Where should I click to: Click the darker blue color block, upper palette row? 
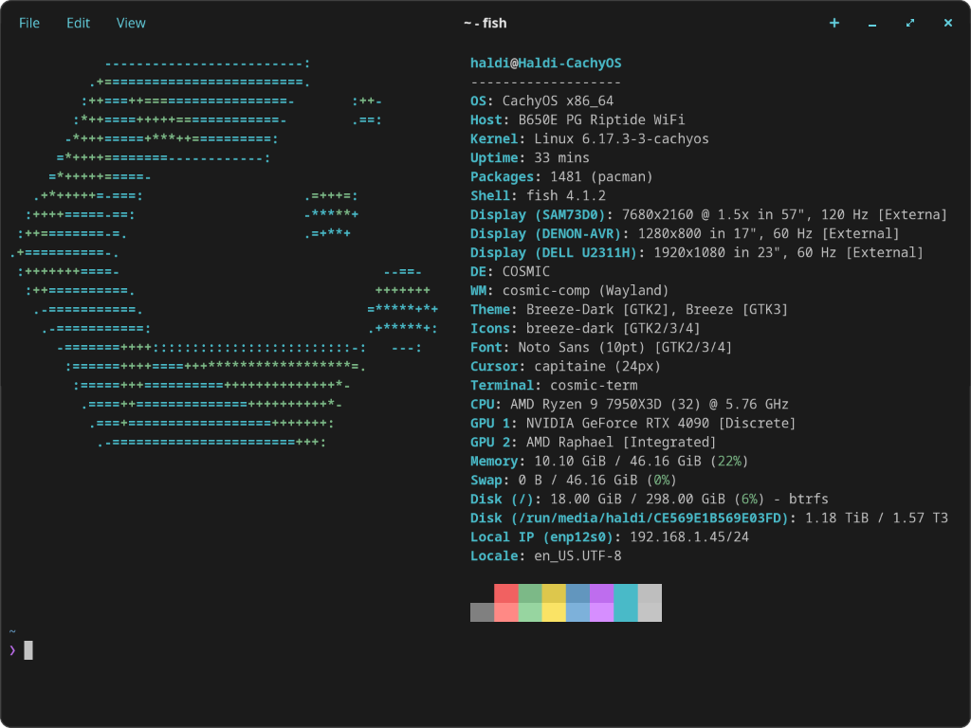577,593
